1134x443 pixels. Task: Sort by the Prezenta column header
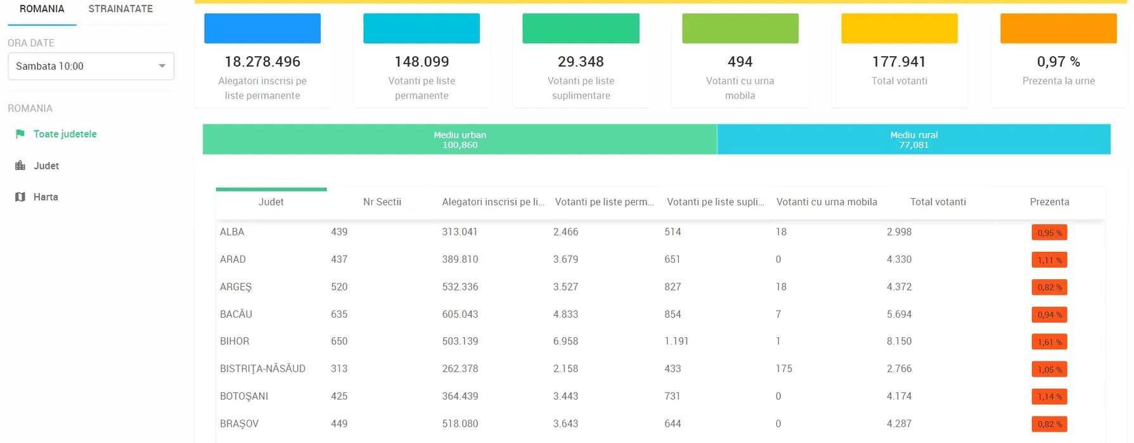[x=1049, y=202]
